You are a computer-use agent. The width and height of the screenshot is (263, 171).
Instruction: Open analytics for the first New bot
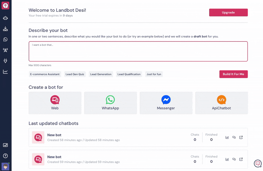tap(227, 137)
